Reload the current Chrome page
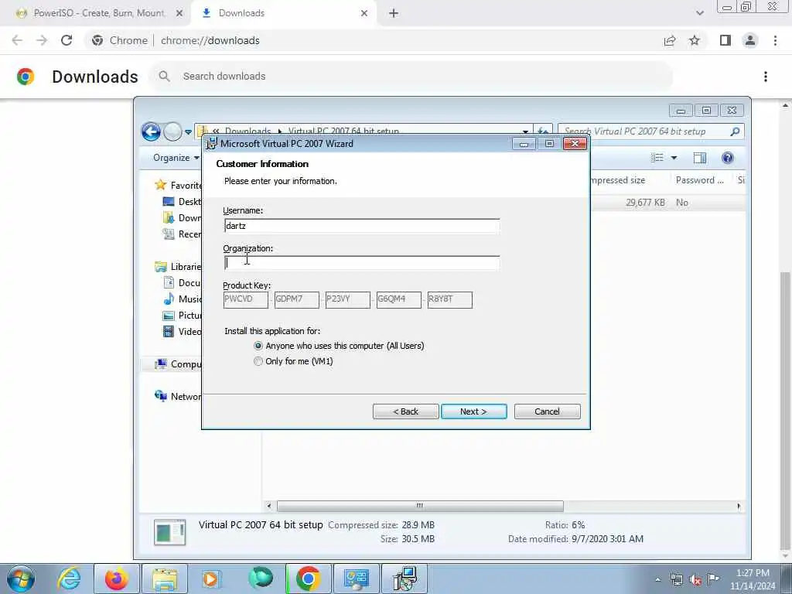 coord(67,40)
